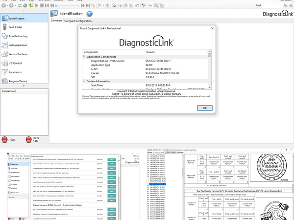This screenshot has width=294, height=220.
Task: Click the fast-forward playback icon
Action: (x=83, y=5)
